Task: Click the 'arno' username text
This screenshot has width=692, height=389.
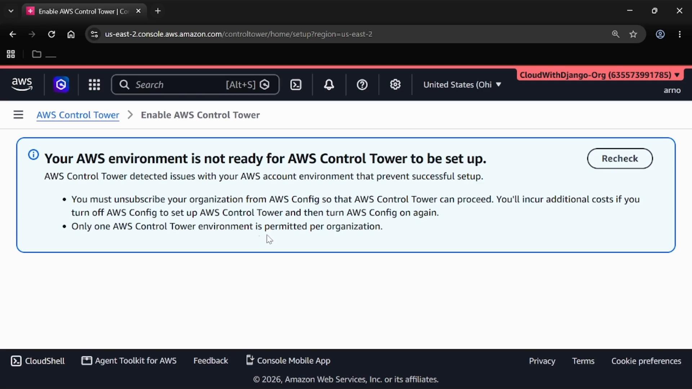Action: 672,90
